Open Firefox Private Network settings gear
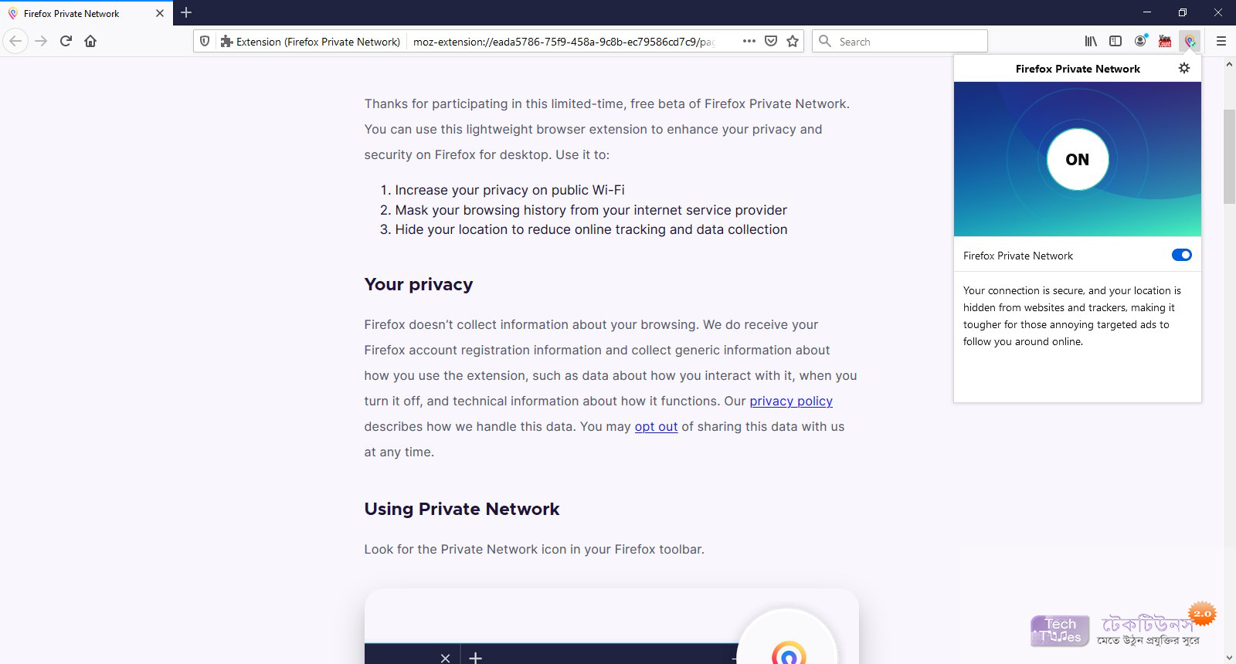 tap(1184, 68)
